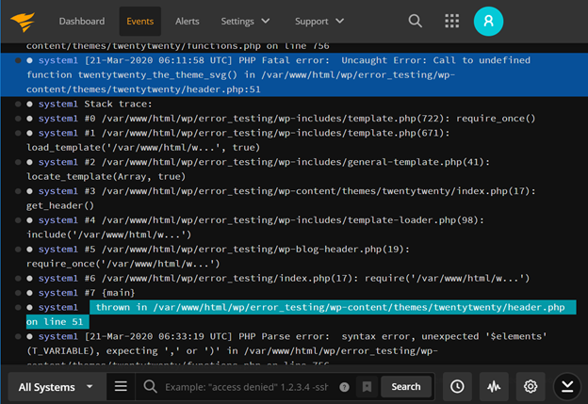Viewport: 588px width, 404px height.
Task: Open the time seek clock icon
Action: tap(457, 386)
